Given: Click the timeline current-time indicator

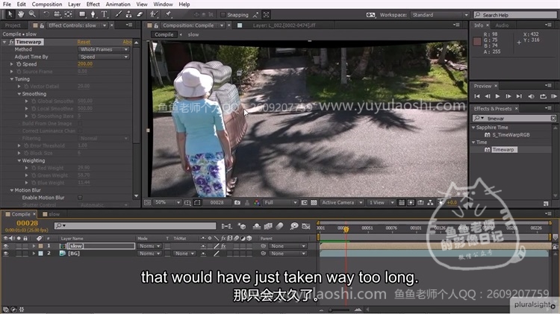Looking at the screenshot, I should tap(346, 230).
